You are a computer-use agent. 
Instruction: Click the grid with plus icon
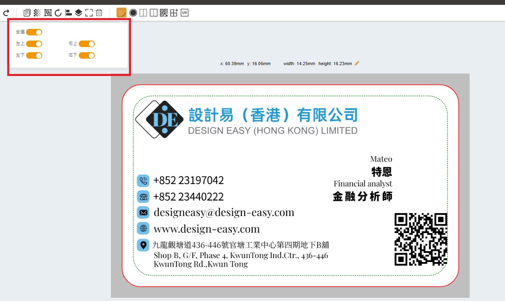(x=174, y=13)
